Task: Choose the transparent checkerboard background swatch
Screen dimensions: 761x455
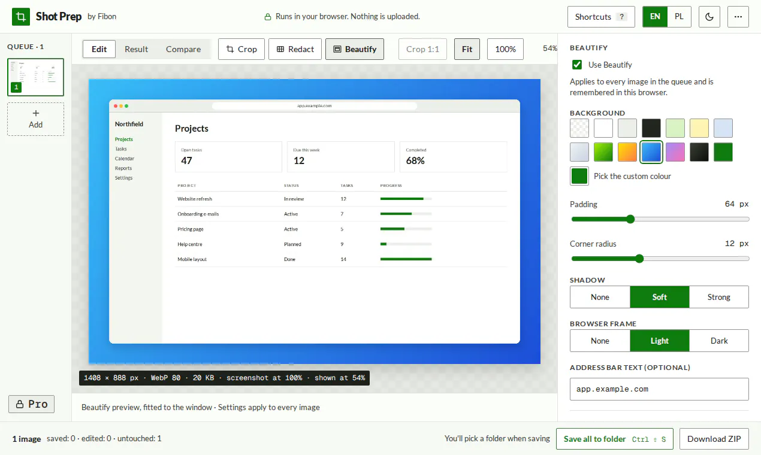Action: 579,128
